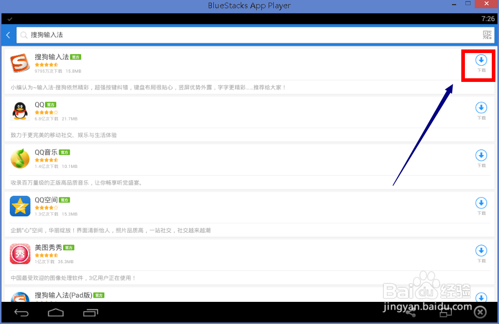This screenshot has height=324, width=499.
Task: Open the 美图秀秀 title text
Action: [x=48, y=247]
